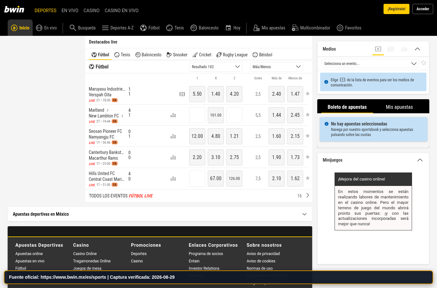Bet on Maruyasu Industries win at 5.50
This screenshot has width=437, height=288.
[x=197, y=94]
